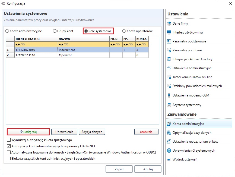
Task: Click Optymalizacja bazy danych icon
Action: pyautogui.click(x=169, y=133)
